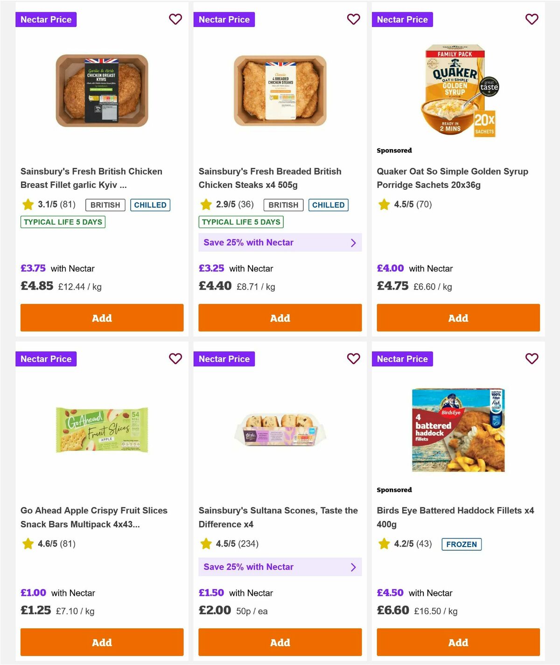Select the star rating icon for Chicken Kyiv
This screenshot has width=560, height=665.
pyautogui.click(x=28, y=204)
